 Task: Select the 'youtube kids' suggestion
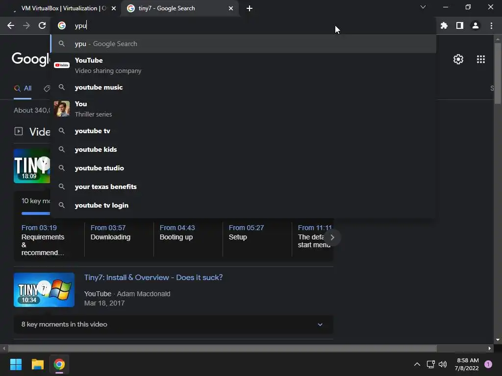tap(243, 149)
